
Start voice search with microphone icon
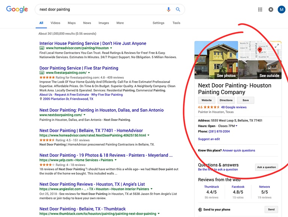(168, 9)
